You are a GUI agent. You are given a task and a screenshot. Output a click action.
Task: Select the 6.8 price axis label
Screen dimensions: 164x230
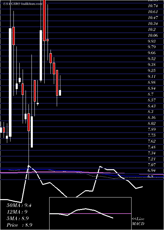pyautogui.click(x=151, y=176)
